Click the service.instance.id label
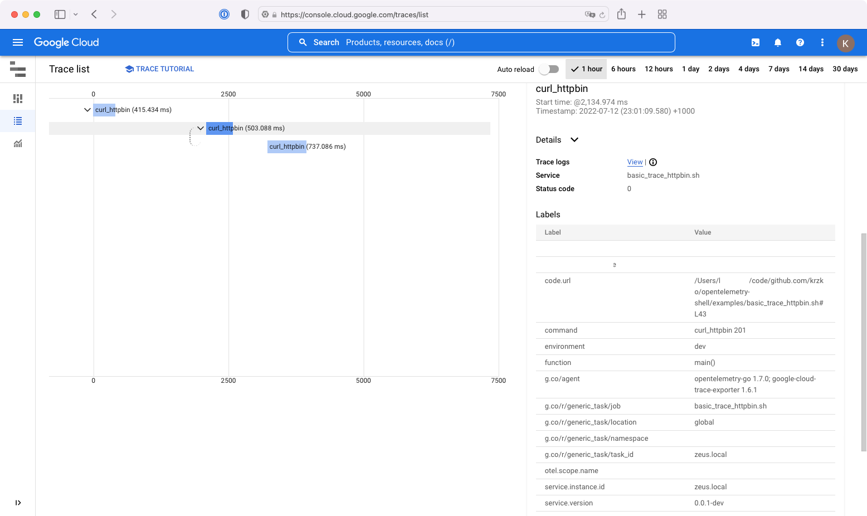 tap(574, 487)
